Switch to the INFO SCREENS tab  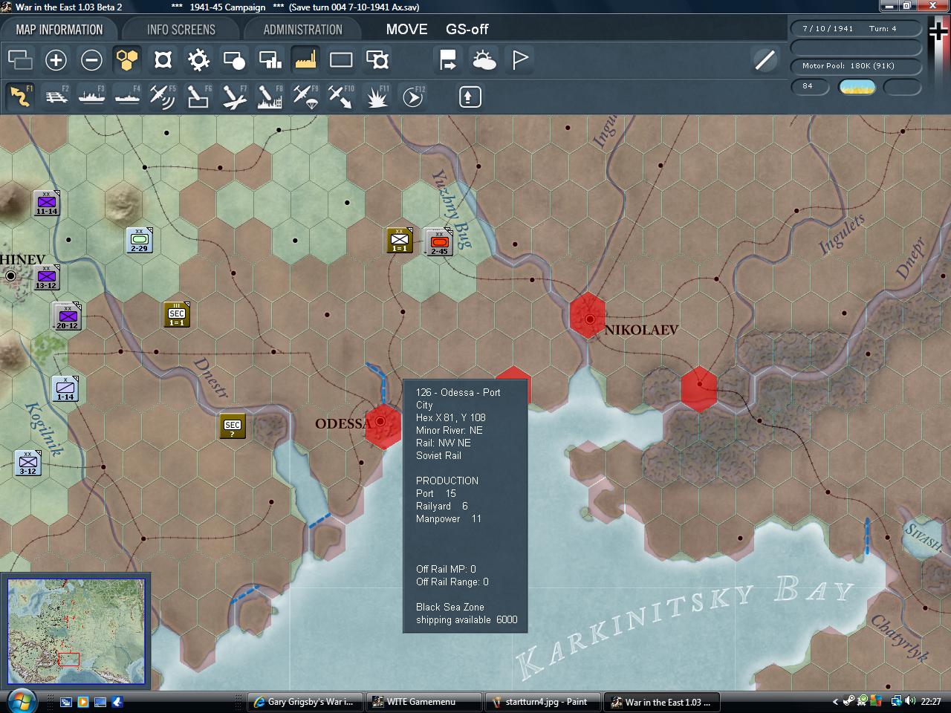(x=181, y=30)
